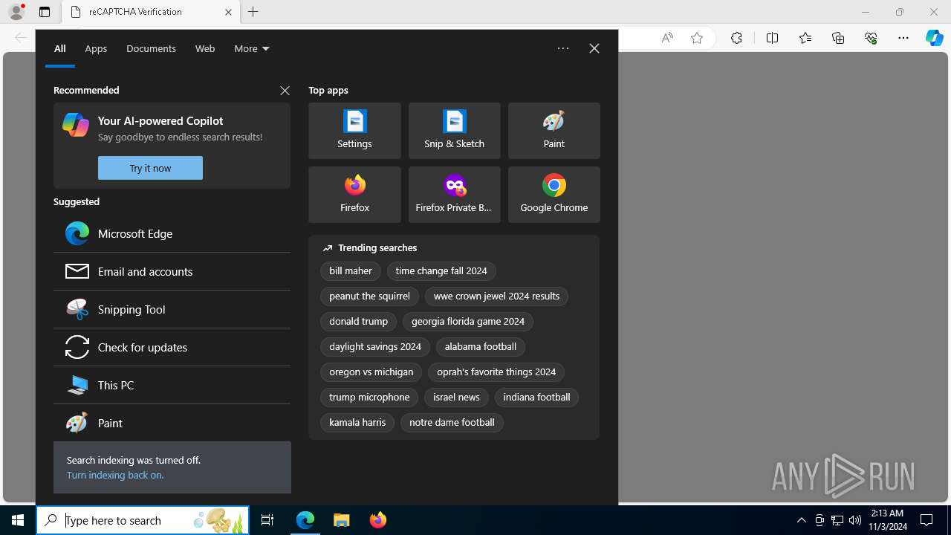Search wwe crown jewel 2024 results
Screen dimensions: 951x535
pos(496,296)
